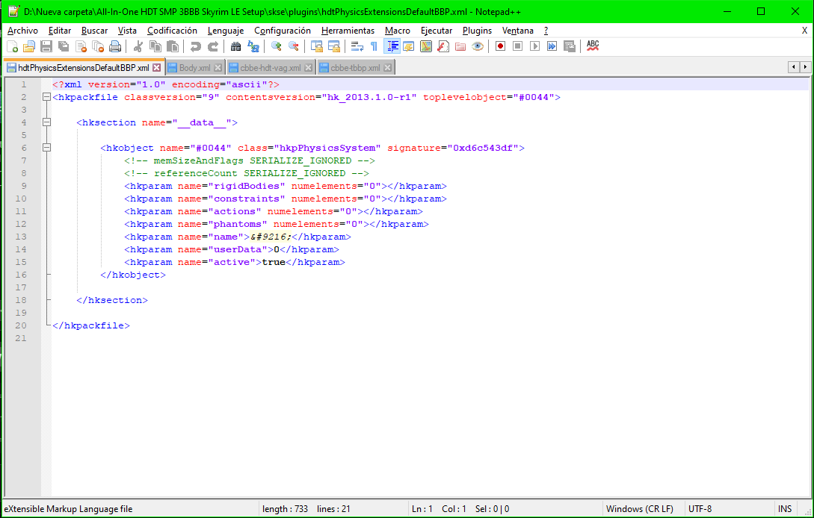Click the define language lightning icon
Viewport: 814px width, 518px height.
(x=409, y=47)
